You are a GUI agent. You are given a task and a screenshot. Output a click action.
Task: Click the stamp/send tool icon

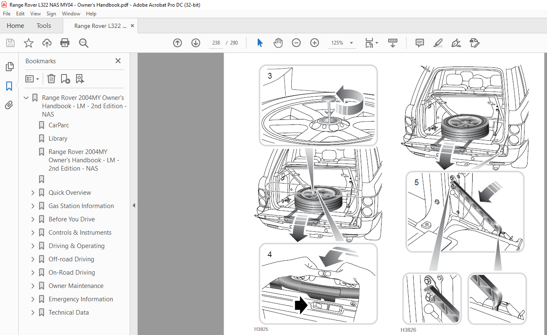coord(474,43)
